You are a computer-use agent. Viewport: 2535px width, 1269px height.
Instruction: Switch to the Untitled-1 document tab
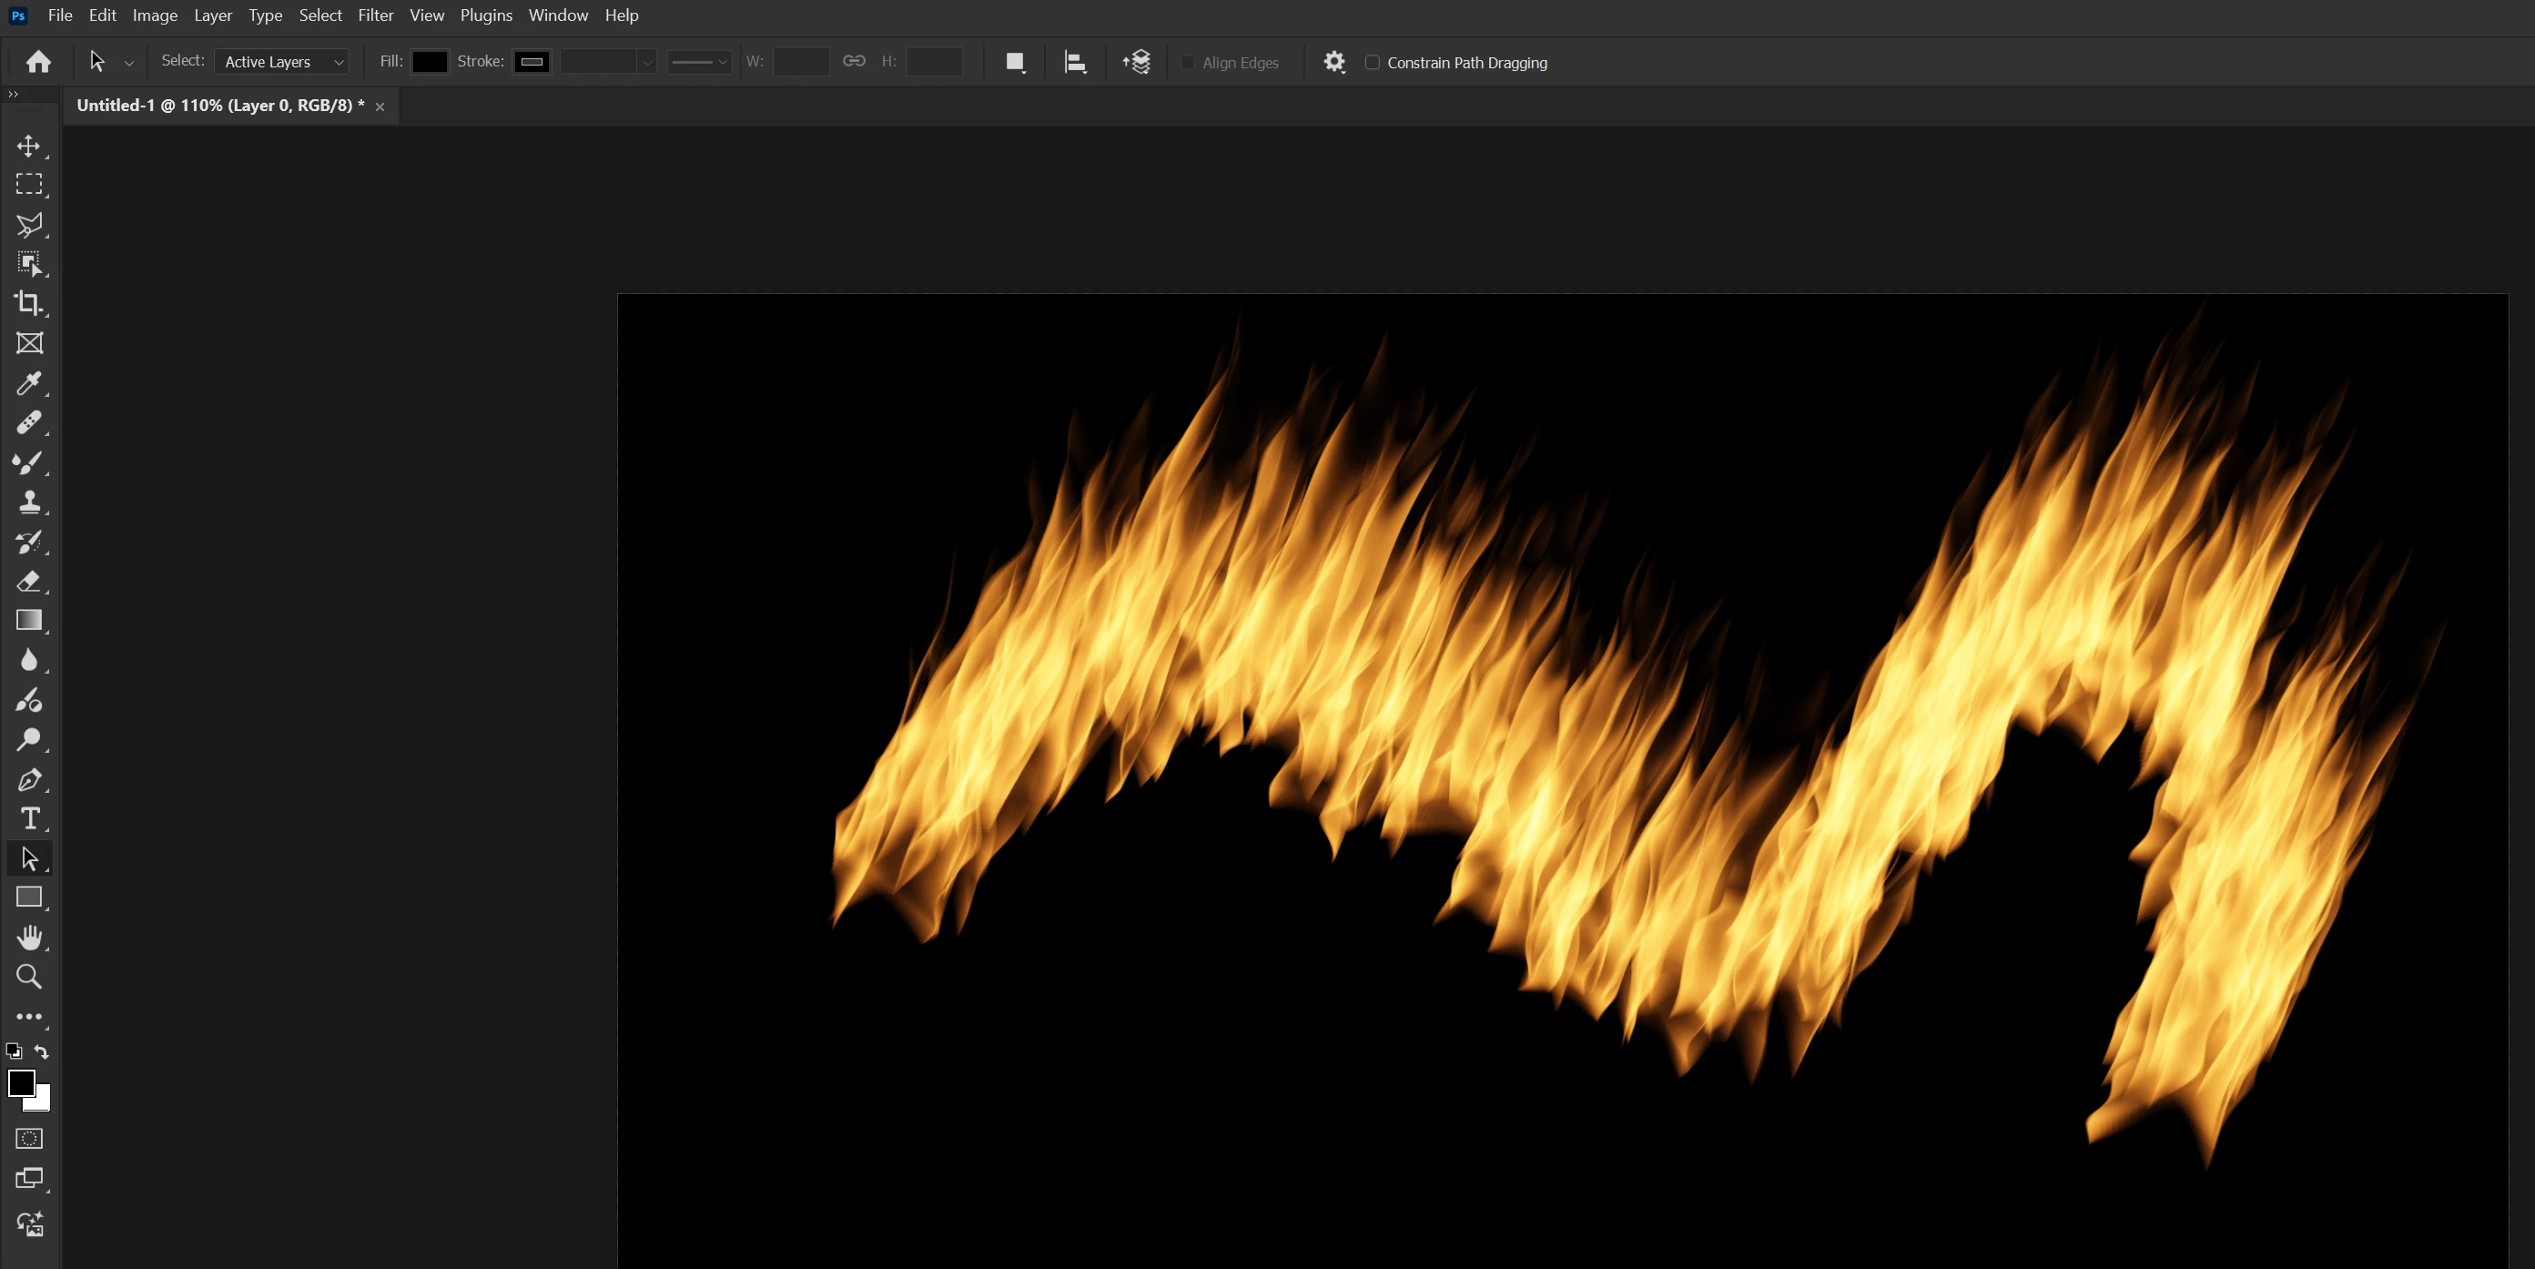[220, 106]
